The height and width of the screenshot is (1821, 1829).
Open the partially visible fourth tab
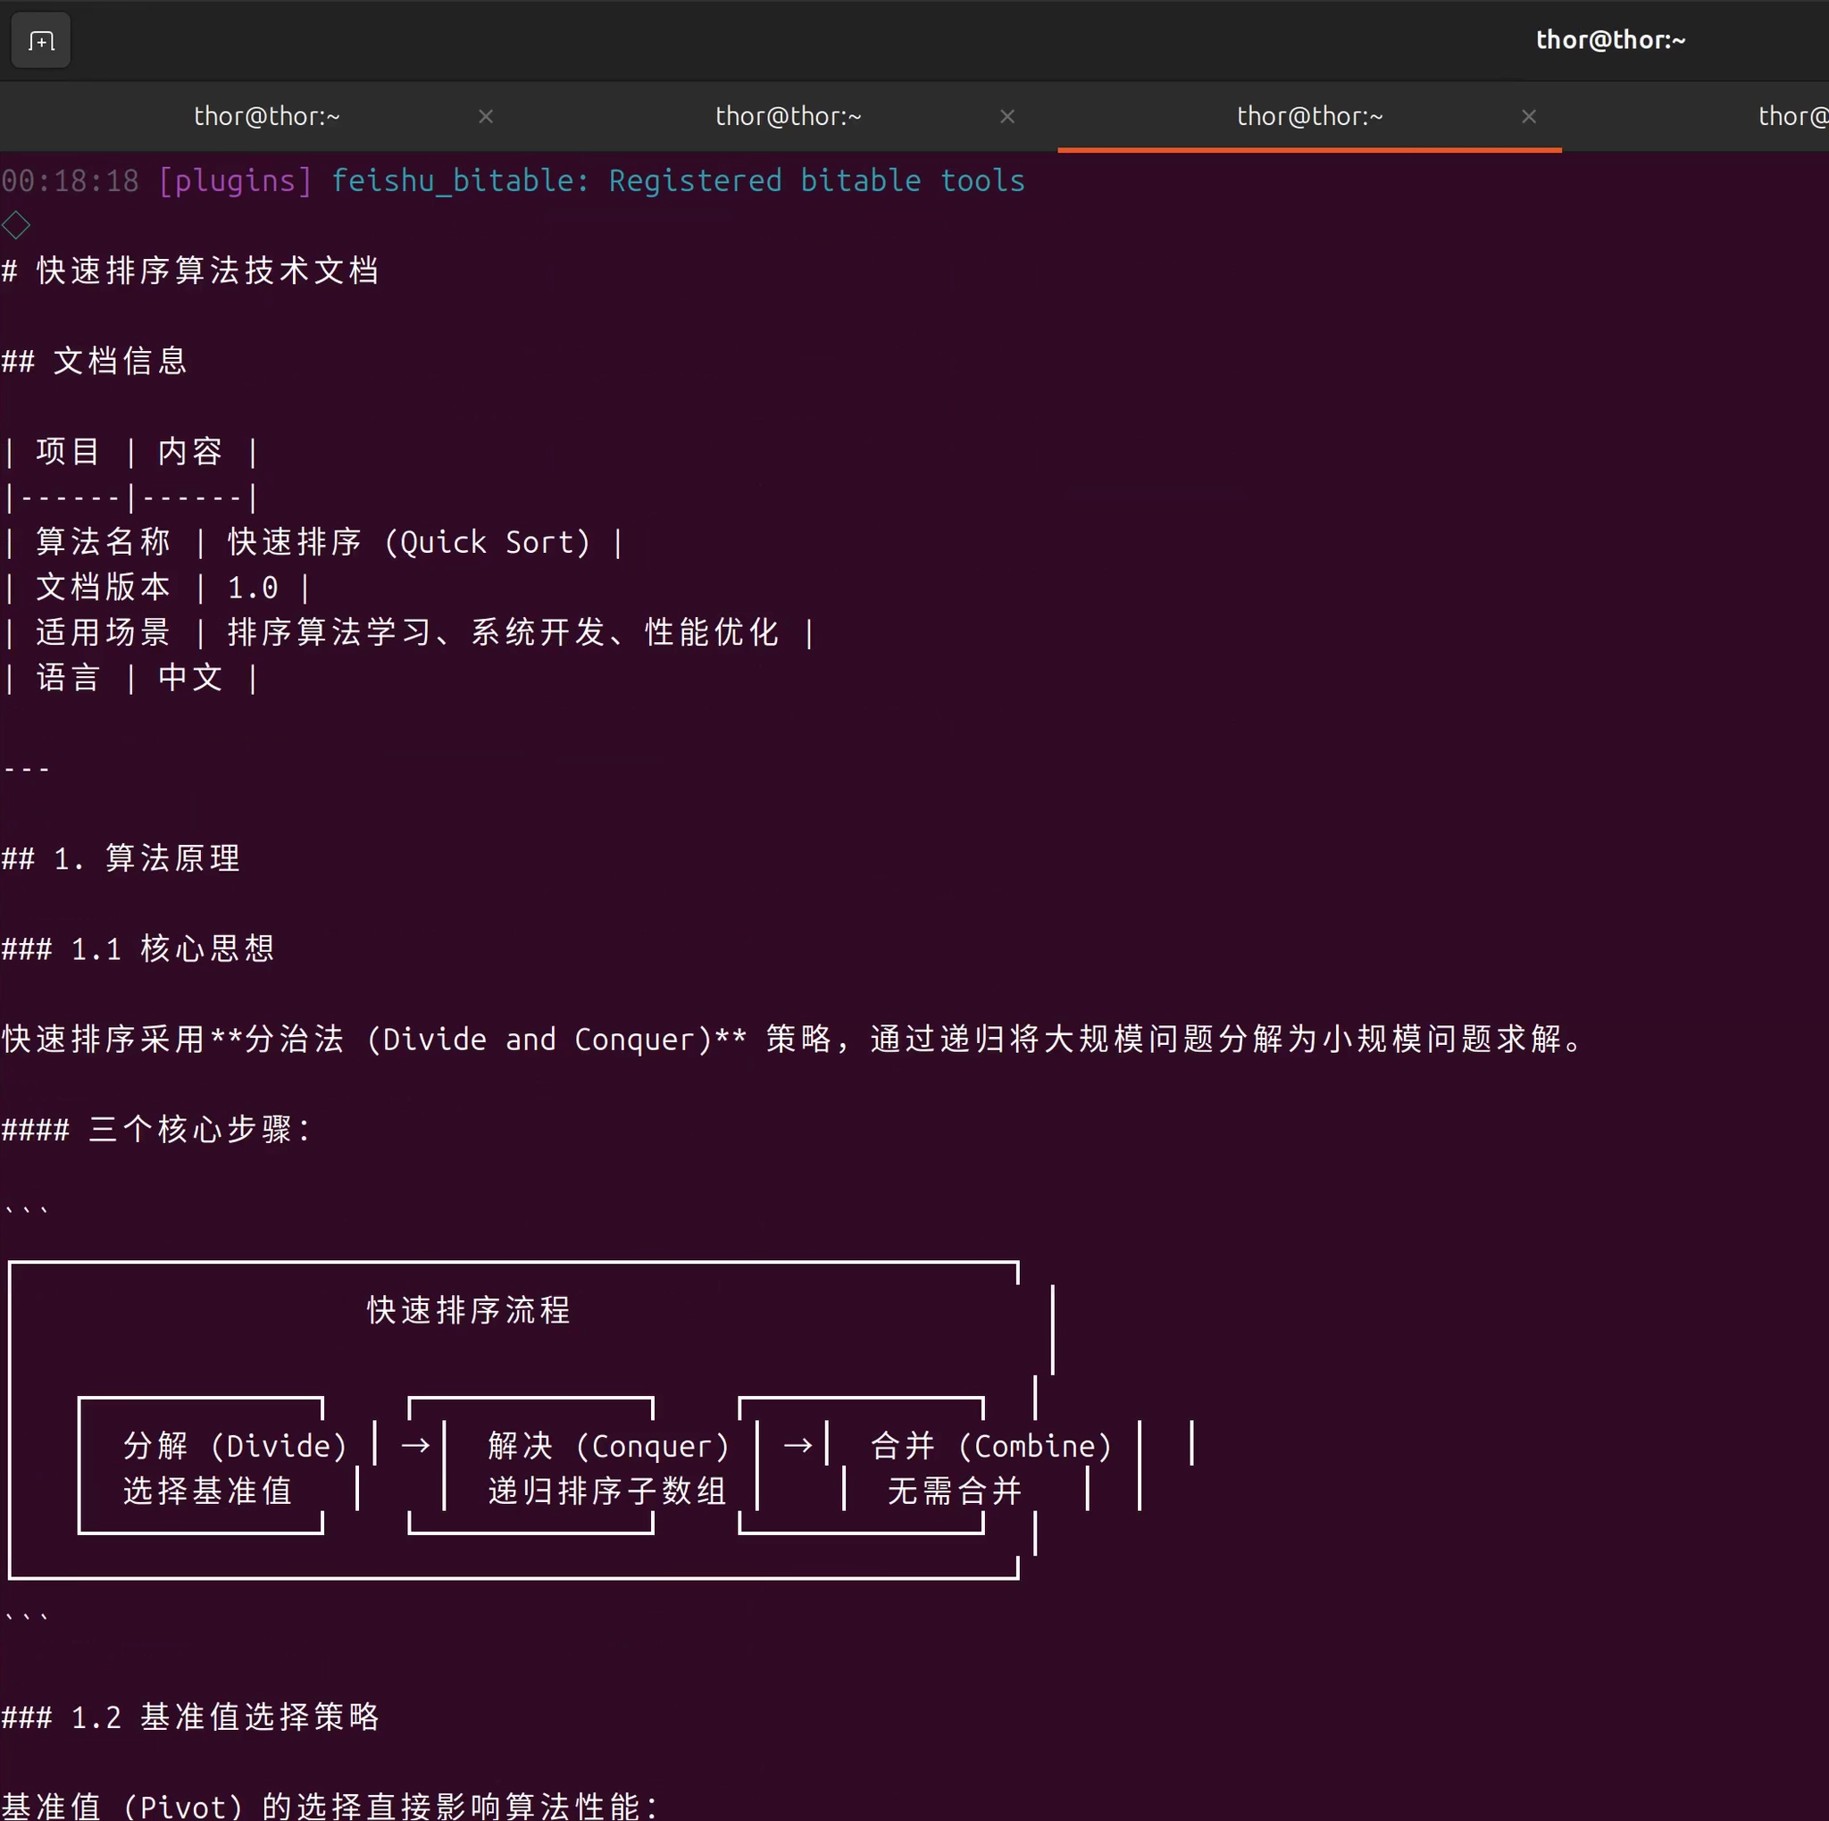[1792, 116]
